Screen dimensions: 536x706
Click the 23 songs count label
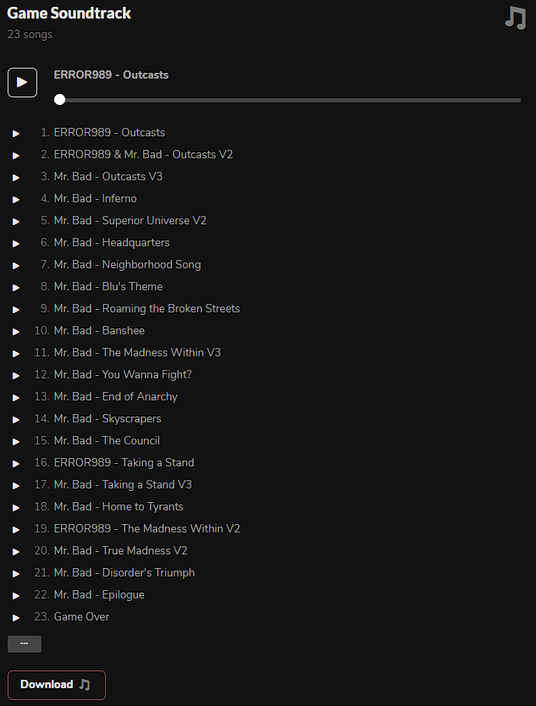30,35
